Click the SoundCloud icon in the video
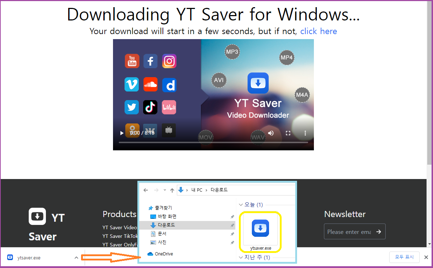433x268 pixels. [150, 84]
